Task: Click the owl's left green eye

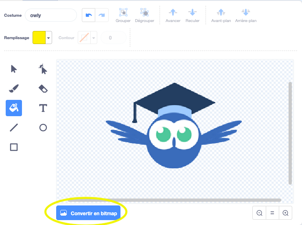Action: click(163, 134)
